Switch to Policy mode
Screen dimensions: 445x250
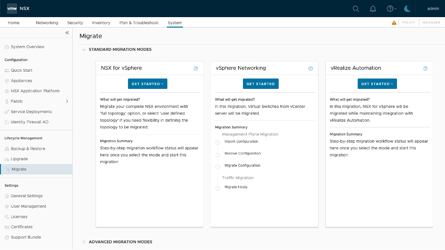[x=408, y=22]
